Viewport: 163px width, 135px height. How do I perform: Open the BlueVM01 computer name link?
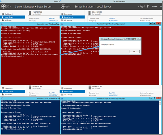coord(52,93)
